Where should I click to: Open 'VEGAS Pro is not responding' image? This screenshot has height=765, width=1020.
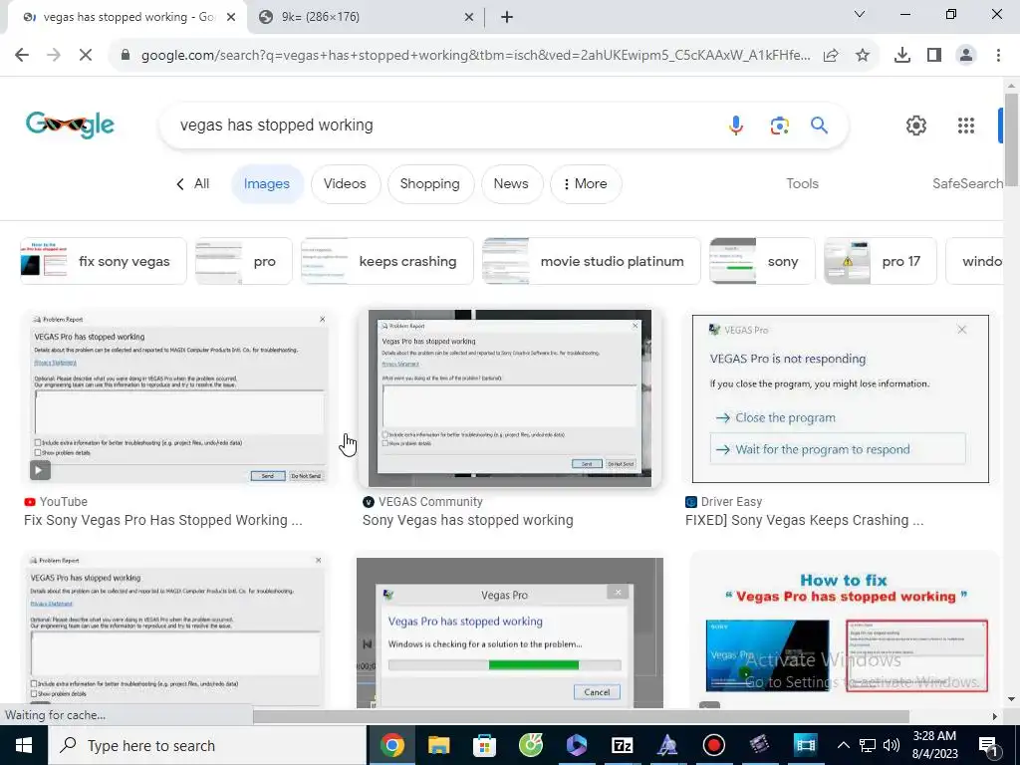pos(841,398)
